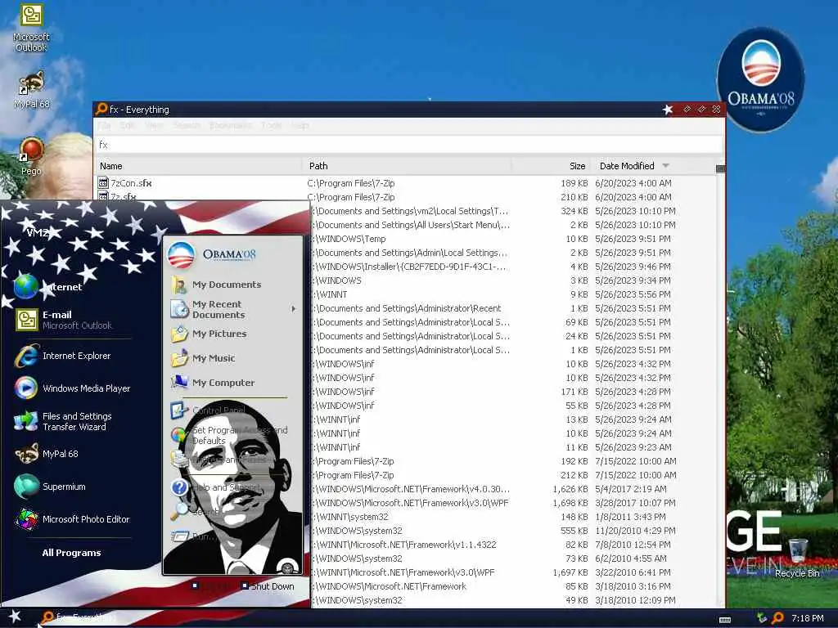Open My Computer from the Start menu
This screenshot has height=628, width=838.
point(212,383)
